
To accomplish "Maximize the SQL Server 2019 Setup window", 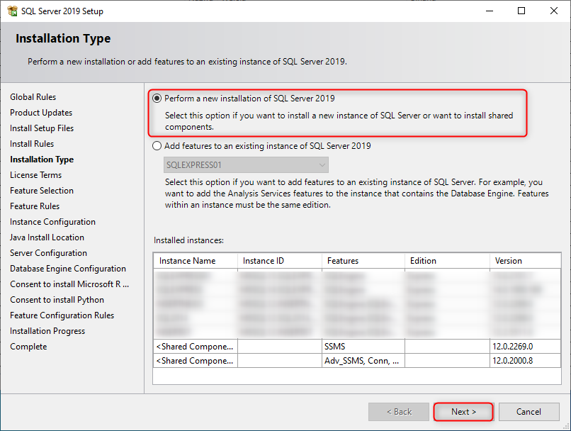I will coord(521,11).
